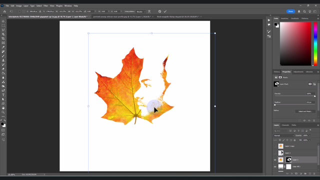Screen dimensions: 320x180
Task: Open the layer Opacity dropdown arrow
Action: click(309, 135)
